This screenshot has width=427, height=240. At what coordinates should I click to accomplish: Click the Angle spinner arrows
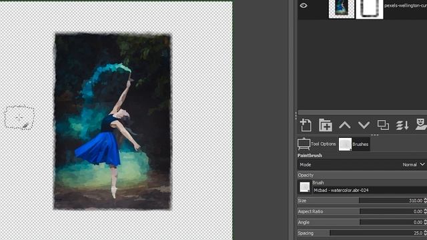click(425, 222)
